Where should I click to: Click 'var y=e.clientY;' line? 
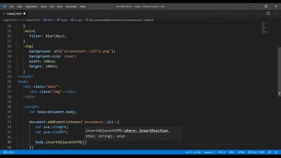pos(52,132)
